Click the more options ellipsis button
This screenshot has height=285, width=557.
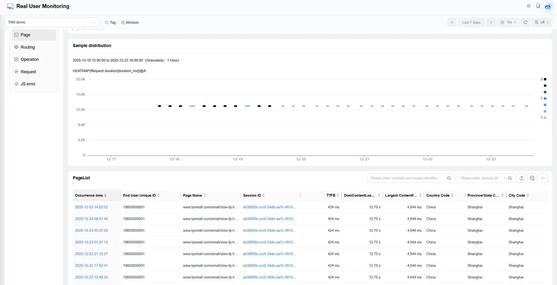(x=543, y=178)
